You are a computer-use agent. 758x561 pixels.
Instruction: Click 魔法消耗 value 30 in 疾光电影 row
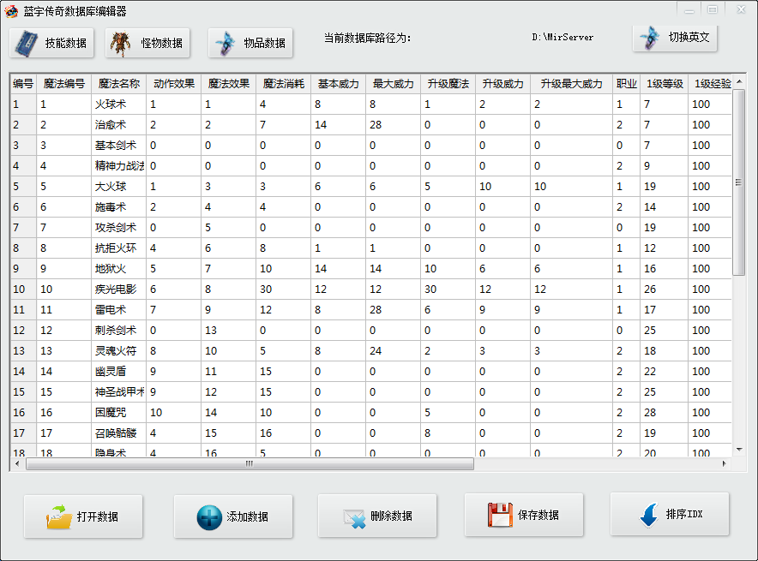pos(283,289)
